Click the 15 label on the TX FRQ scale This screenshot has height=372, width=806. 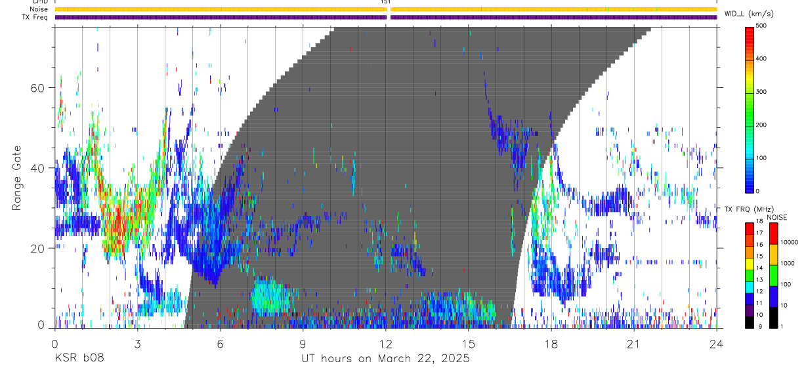[759, 257]
